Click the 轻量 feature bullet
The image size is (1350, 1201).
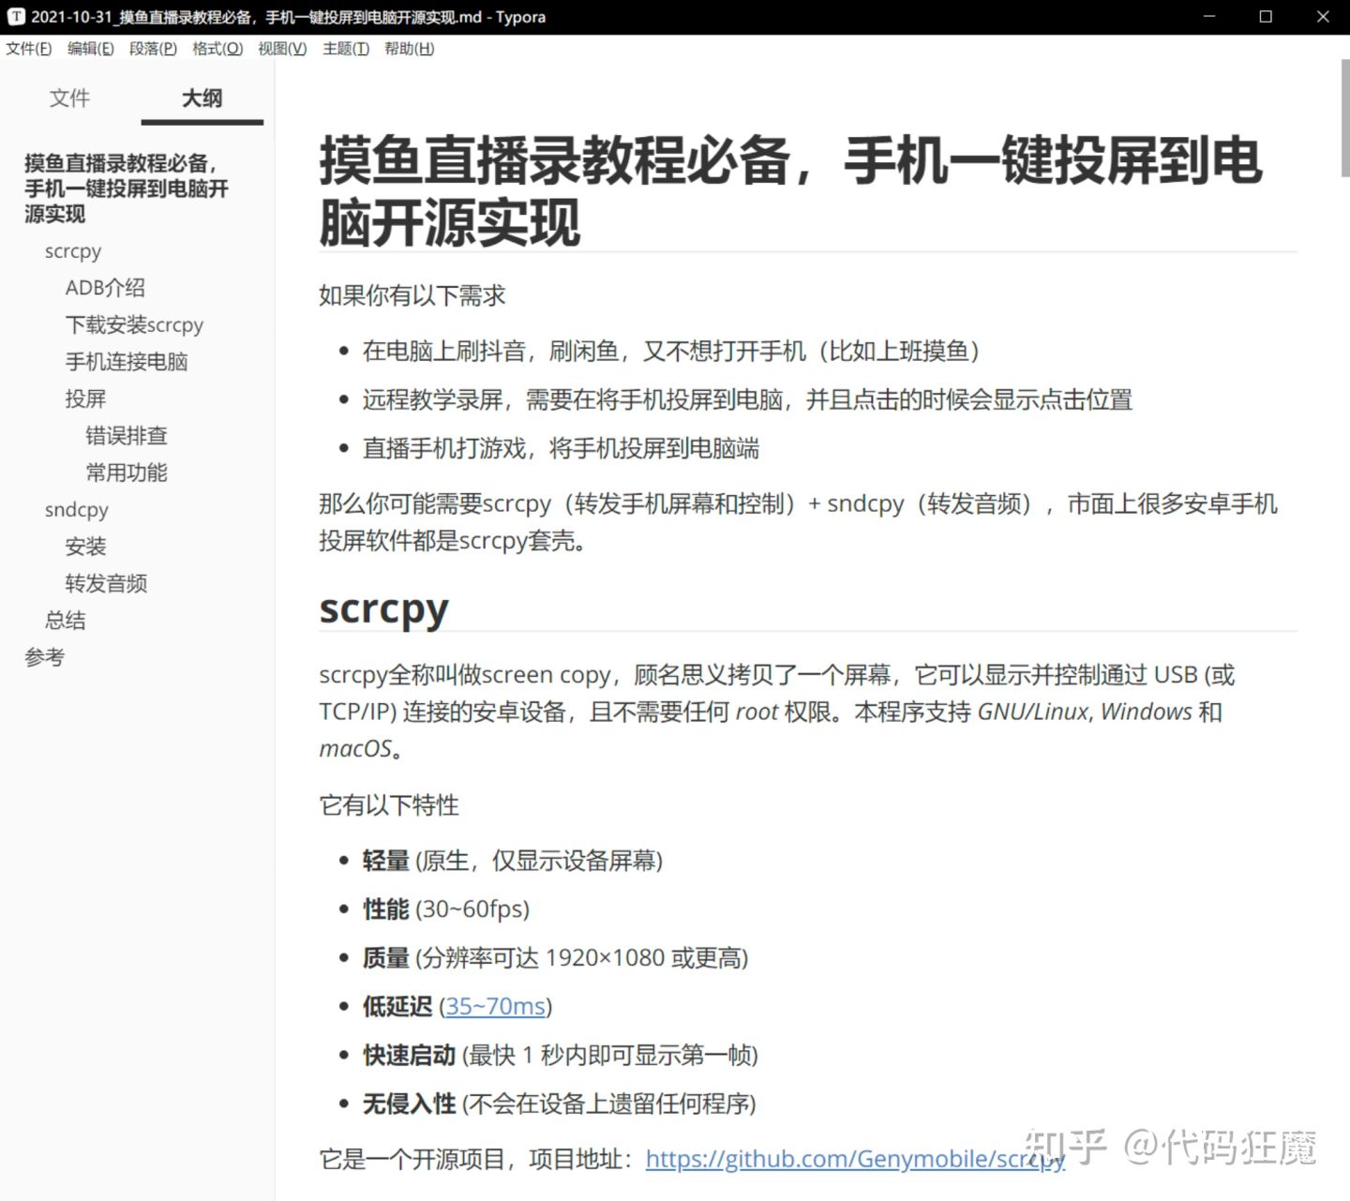coord(513,861)
